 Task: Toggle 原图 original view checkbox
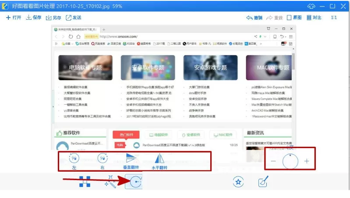(x=294, y=18)
